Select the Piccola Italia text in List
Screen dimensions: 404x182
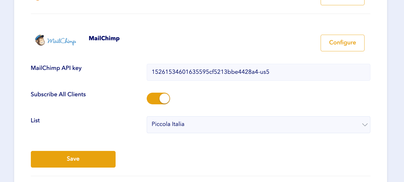[x=168, y=124]
